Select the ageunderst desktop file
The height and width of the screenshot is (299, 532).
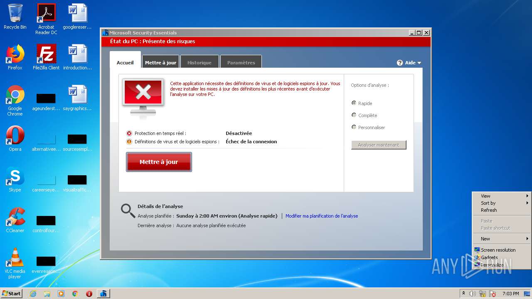click(x=46, y=102)
